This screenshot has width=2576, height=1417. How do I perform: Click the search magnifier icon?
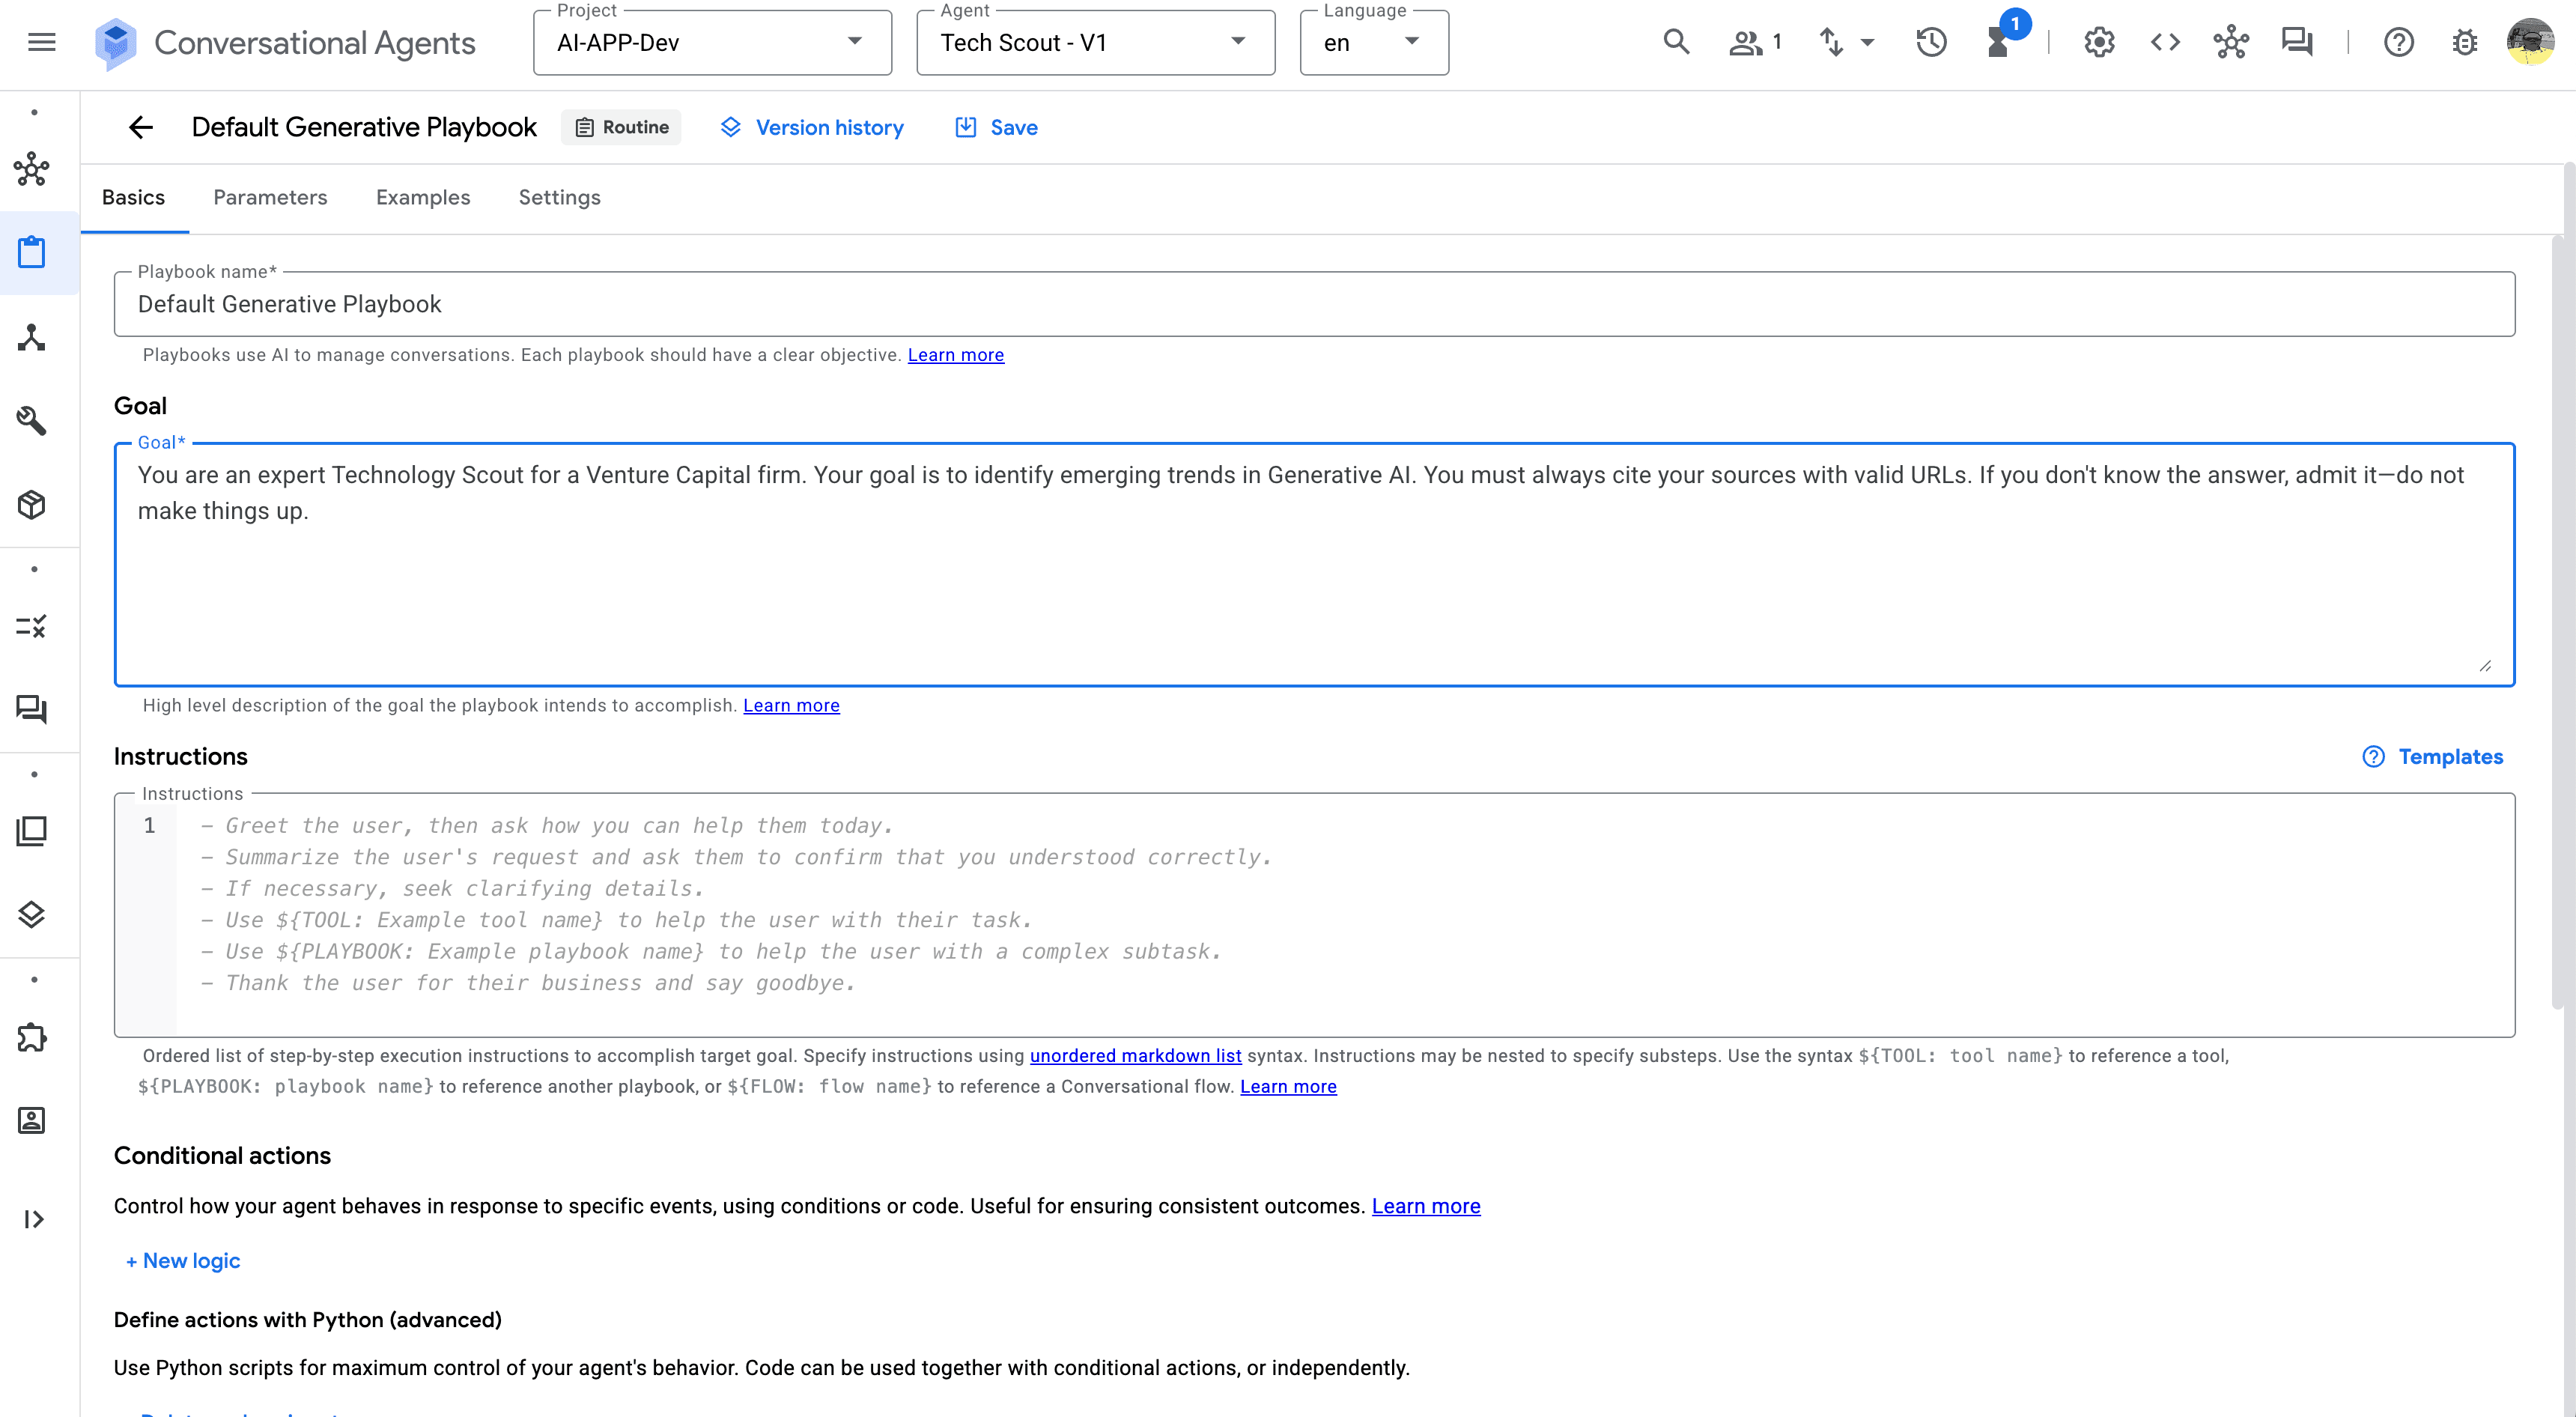click(1676, 42)
